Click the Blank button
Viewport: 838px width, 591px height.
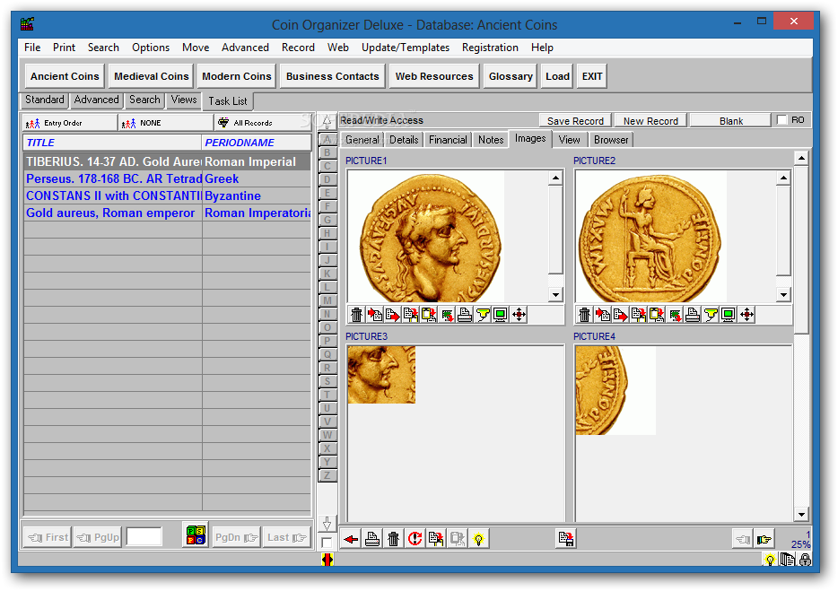pos(730,121)
